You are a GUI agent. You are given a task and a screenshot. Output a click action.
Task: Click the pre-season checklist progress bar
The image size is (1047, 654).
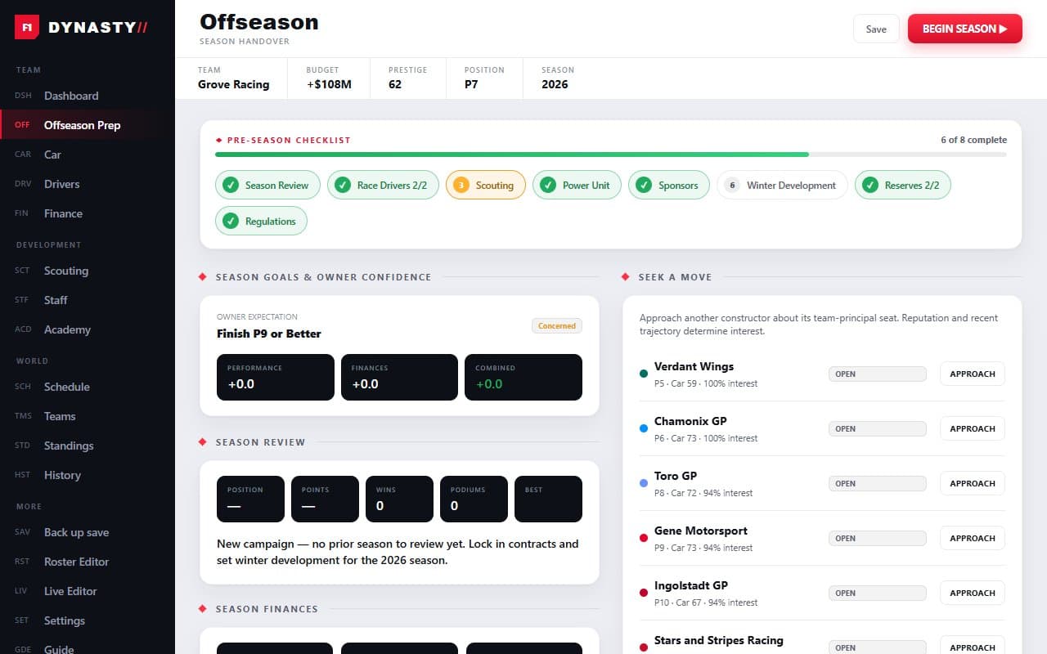[x=611, y=155]
